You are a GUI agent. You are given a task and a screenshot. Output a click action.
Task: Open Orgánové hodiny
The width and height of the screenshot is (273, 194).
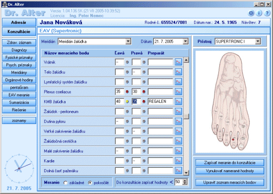point(19,80)
